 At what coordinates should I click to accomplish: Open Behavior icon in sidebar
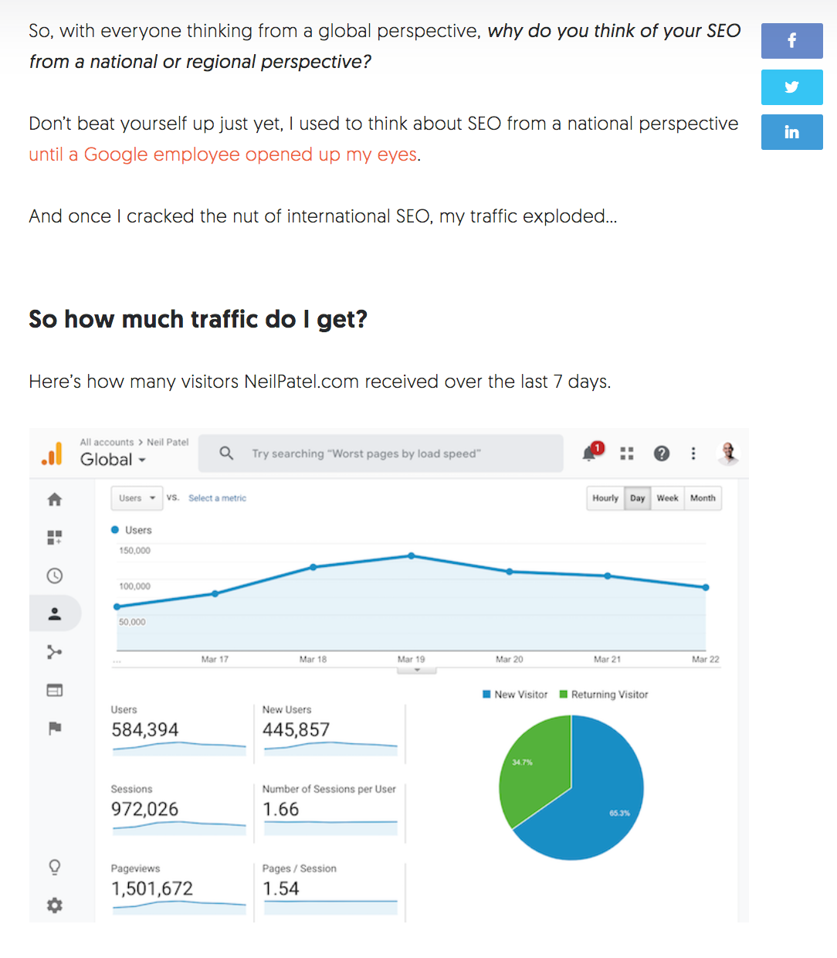pos(55,690)
